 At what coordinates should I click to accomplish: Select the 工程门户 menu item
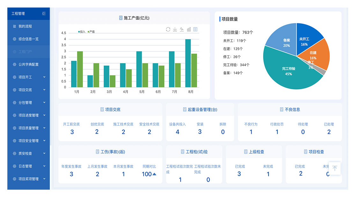coord(25,52)
